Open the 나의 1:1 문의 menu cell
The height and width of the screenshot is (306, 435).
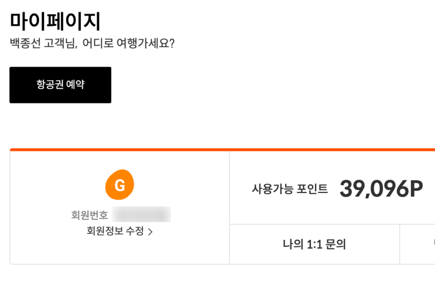(x=314, y=244)
